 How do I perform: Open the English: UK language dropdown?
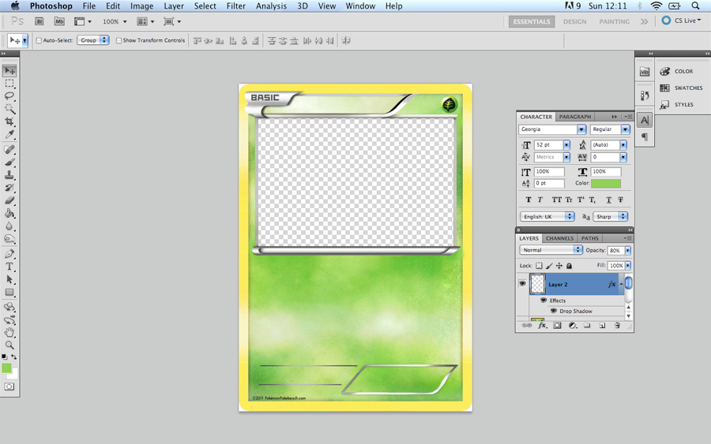(547, 216)
